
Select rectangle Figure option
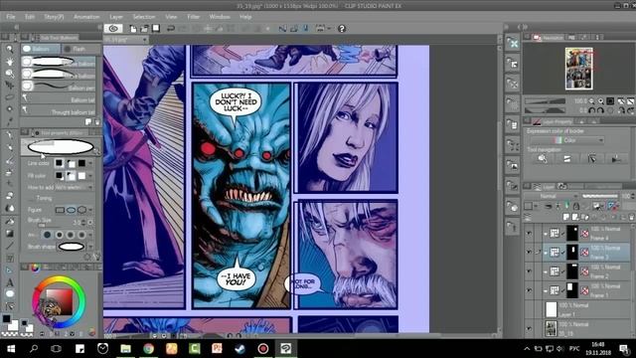[x=60, y=210]
